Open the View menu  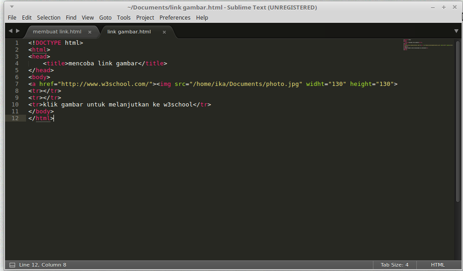[88, 18]
